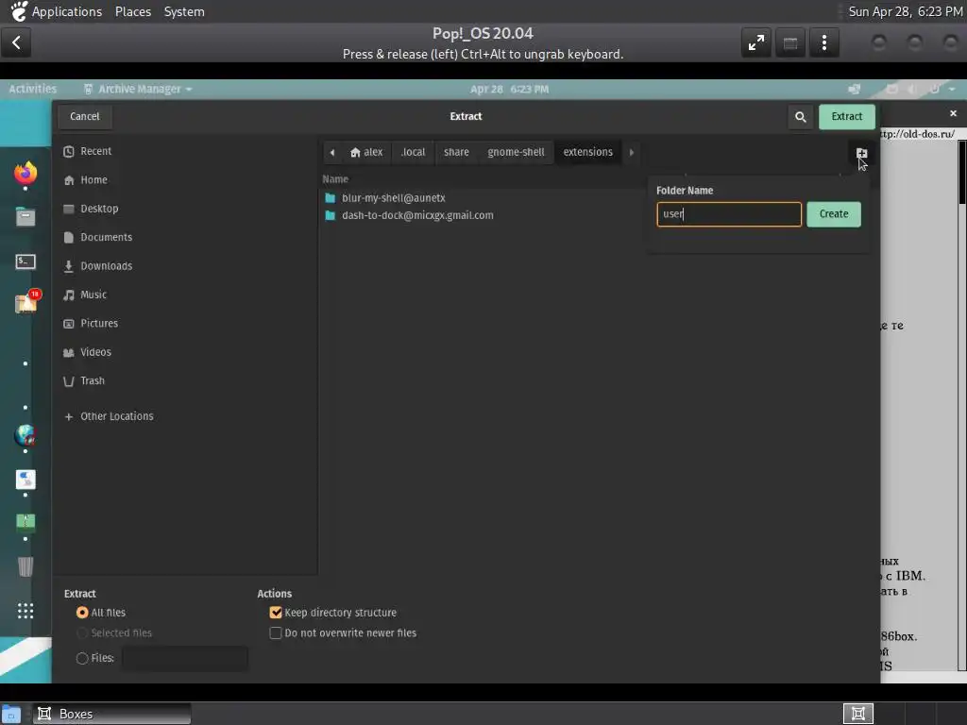
Task: Click the Cancel button
Action: click(x=84, y=116)
